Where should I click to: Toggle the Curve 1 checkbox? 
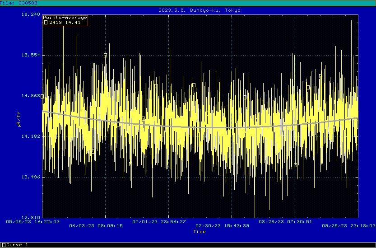4,245
